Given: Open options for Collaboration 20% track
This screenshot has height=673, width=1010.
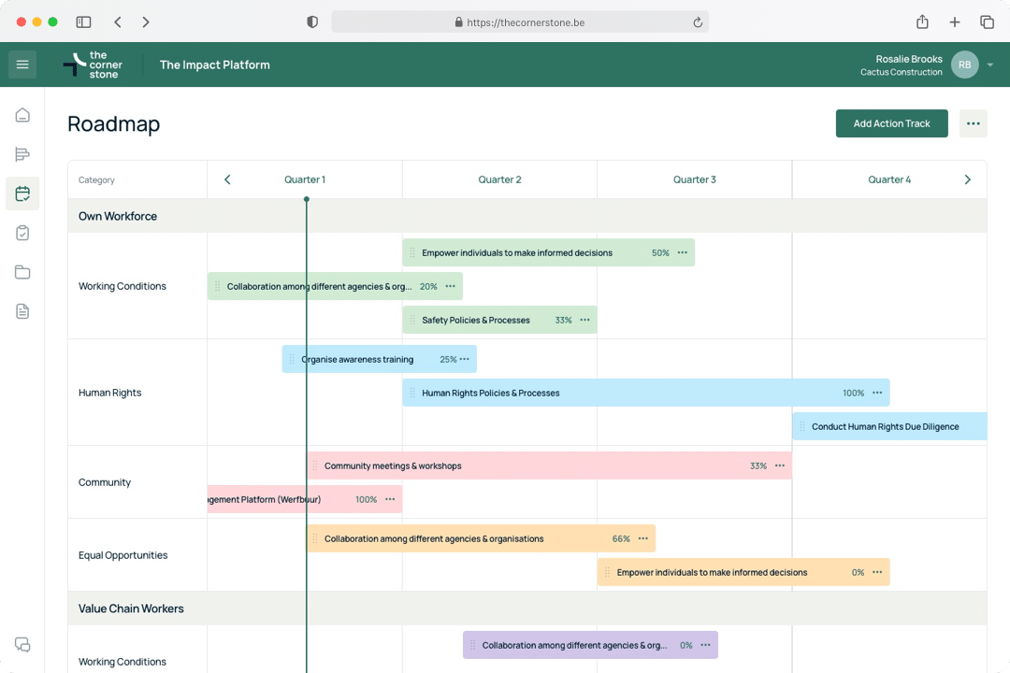Looking at the screenshot, I should tap(450, 286).
